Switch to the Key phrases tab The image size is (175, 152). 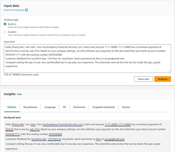pyautogui.click(x=30, y=107)
